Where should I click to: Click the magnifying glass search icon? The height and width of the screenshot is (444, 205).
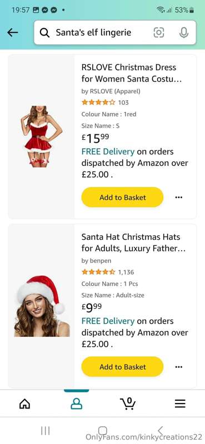coord(44,33)
